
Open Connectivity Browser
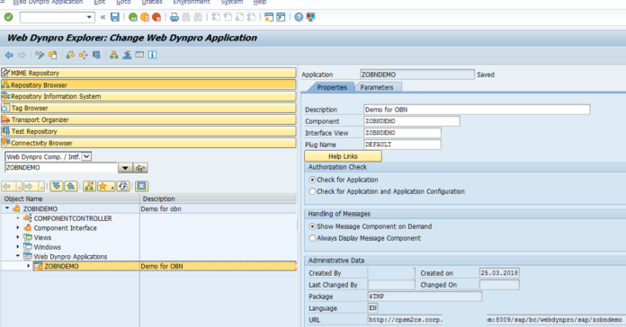tap(148, 143)
